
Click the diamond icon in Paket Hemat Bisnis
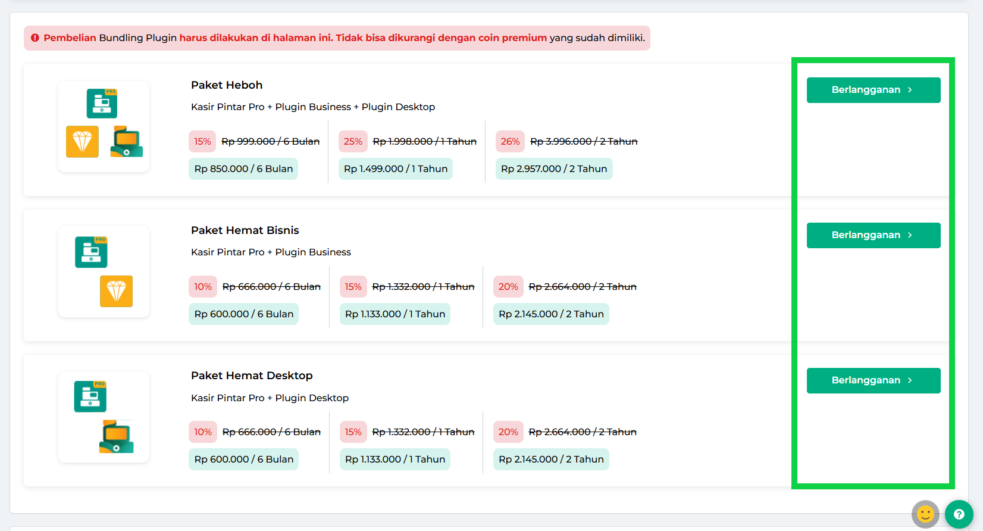[116, 291]
